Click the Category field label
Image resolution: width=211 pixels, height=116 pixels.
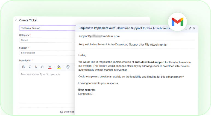(x=24, y=35)
